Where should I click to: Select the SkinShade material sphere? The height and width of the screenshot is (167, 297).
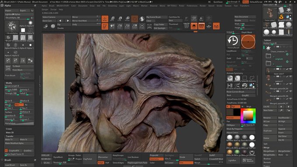click(230, 137)
